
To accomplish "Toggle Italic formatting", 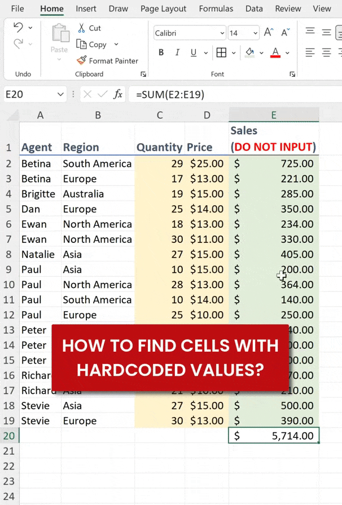I will (177, 52).
